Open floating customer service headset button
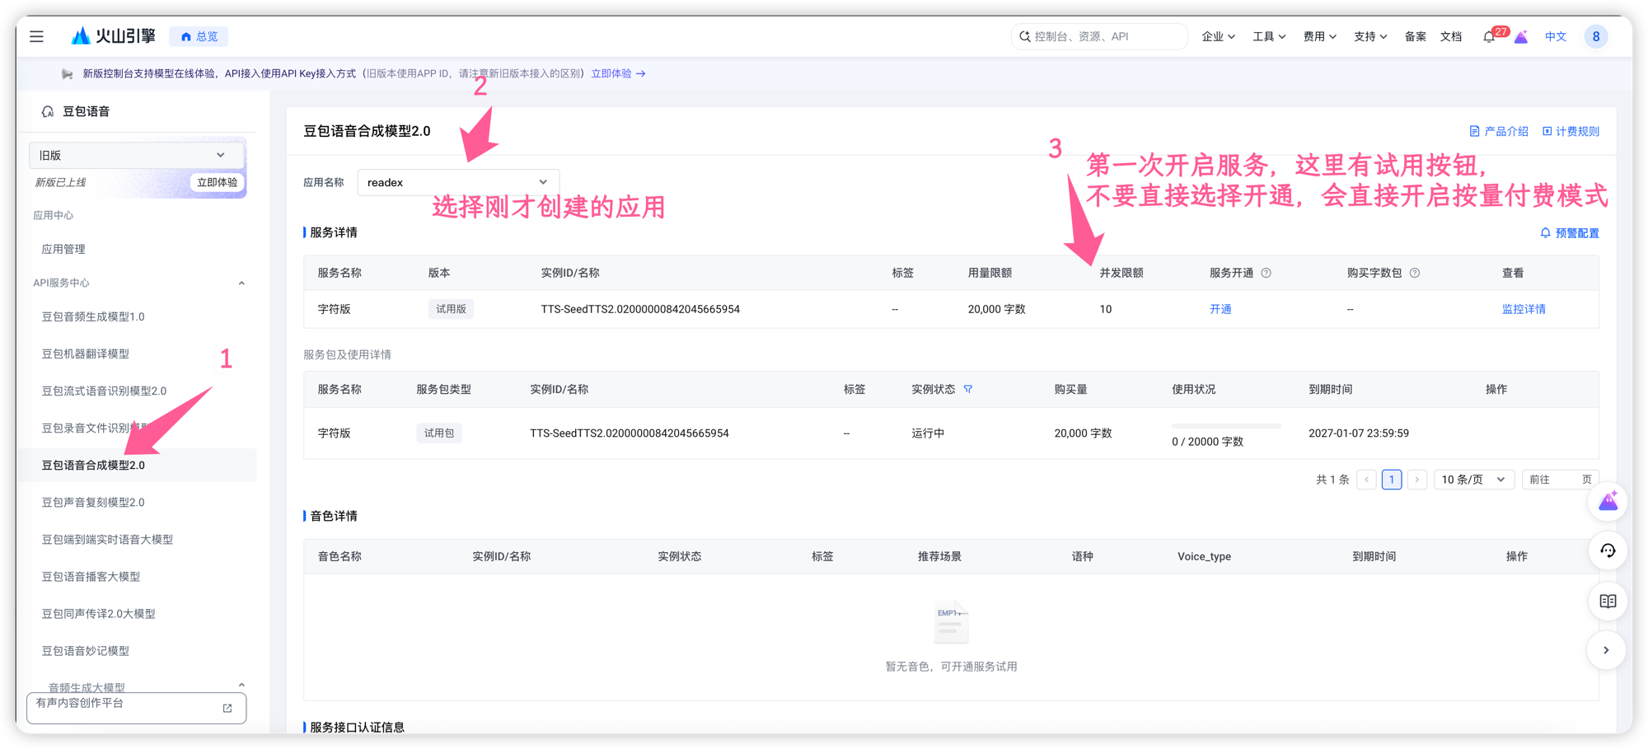Screen dimensions: 1648x749 pos(1608,550)
